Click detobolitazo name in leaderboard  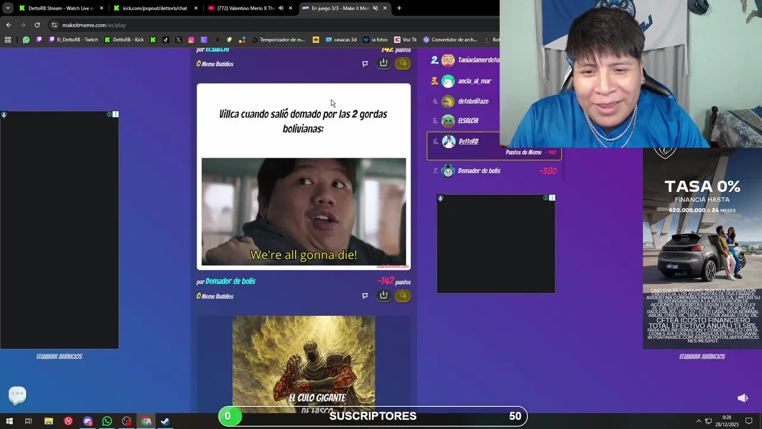click(x=473, y=101)
